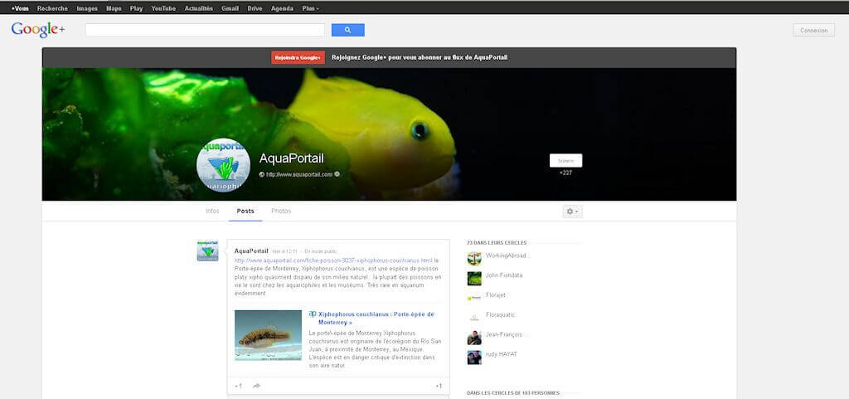Open Images in the top bar
This screenshot has height=399, width=849.
pyautogui.click(x=87, y=8)
